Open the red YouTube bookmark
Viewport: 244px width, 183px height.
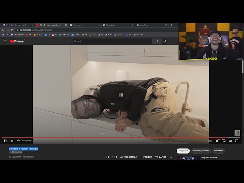tap(28, 35)
